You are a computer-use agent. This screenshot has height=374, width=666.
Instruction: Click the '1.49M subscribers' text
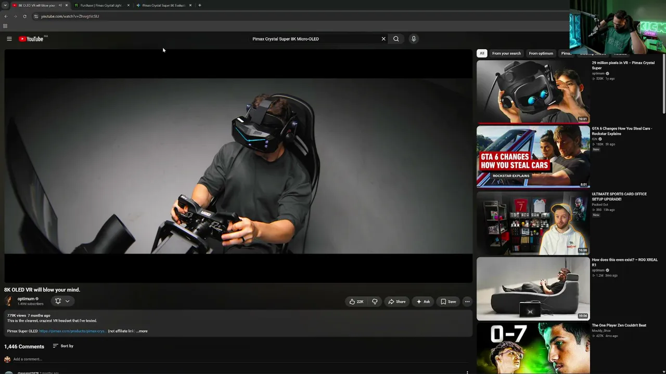pyautogui.click(x=31, y=304)
